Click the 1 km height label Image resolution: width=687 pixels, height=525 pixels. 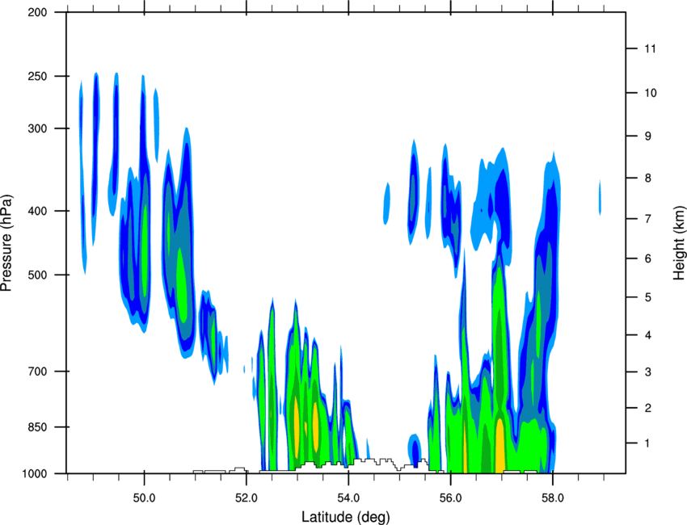click(647, 443)
